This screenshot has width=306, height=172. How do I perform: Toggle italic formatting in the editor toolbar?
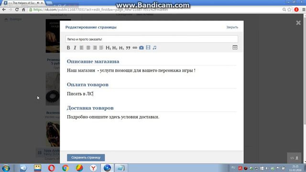point(75,48)
